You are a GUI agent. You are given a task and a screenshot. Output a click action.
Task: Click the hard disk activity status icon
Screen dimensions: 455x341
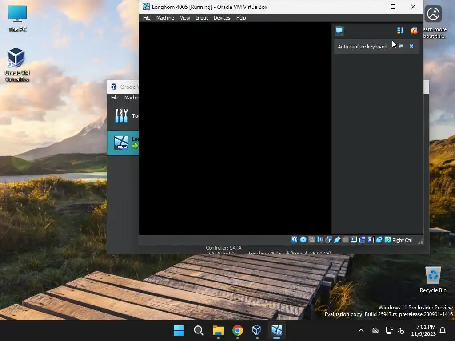pos(294,239)
